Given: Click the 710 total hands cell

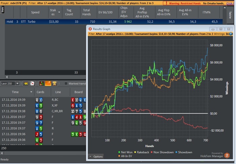Looking at the screenshot, I should [92, 22].
